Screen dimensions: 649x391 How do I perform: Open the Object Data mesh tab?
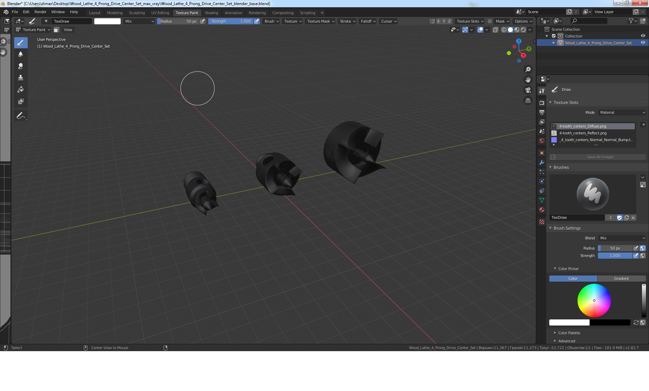(x=542, y=200)
